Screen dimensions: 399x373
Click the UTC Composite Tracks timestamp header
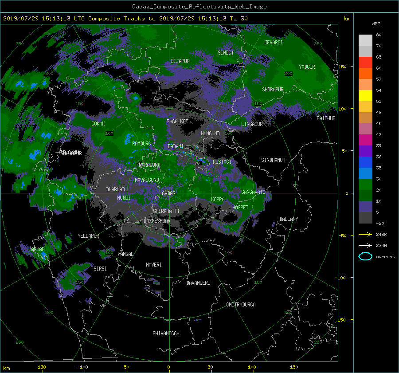(x=125, y=19)
